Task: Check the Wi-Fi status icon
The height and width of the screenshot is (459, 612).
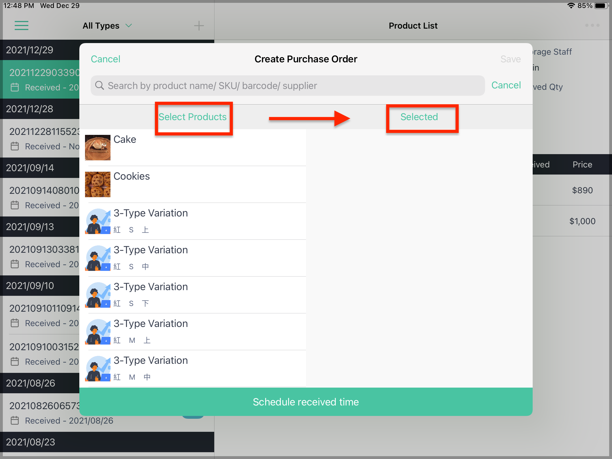Action: point(571,6)
